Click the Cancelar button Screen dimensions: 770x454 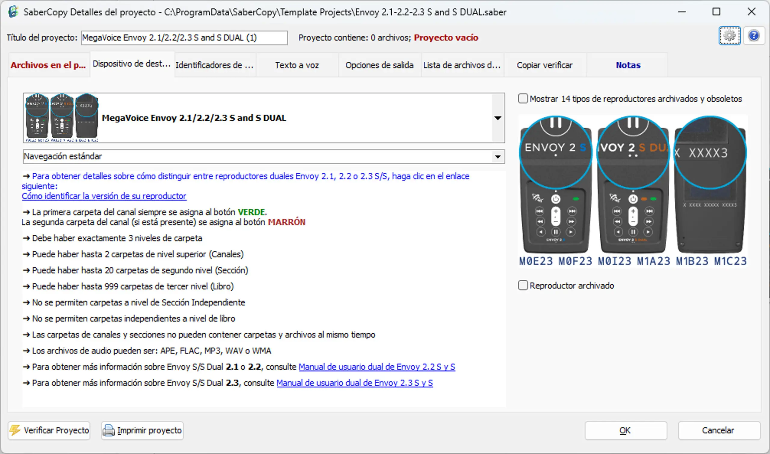(719, 431)
